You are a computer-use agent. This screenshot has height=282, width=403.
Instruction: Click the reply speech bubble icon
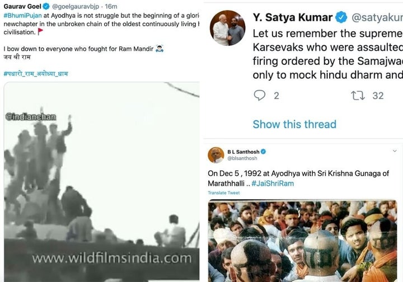click(x=259, y=95)
